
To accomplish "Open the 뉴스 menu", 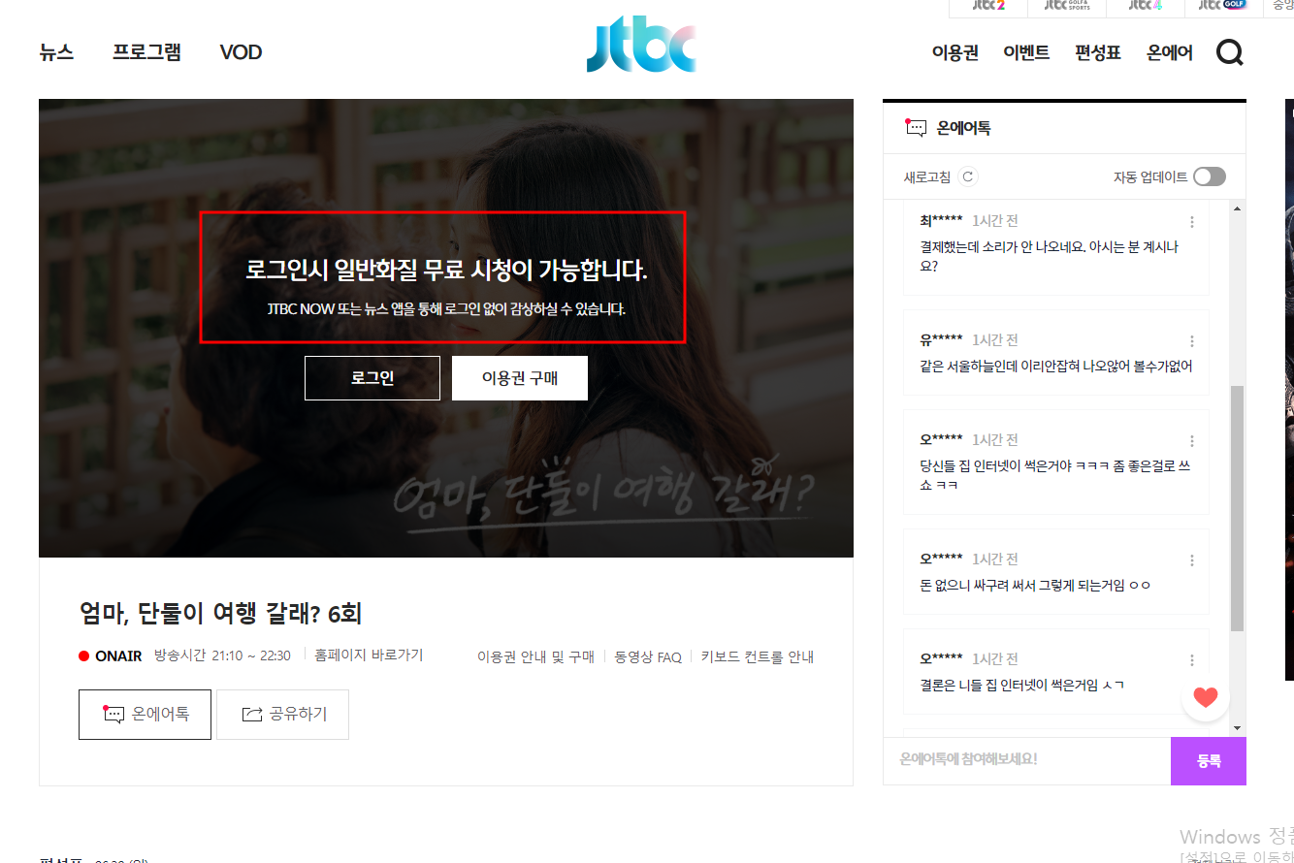I will [x=56, y=52].
